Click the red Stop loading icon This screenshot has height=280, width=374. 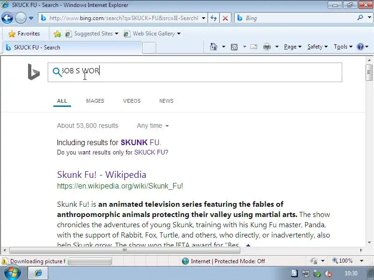(225, 18)
